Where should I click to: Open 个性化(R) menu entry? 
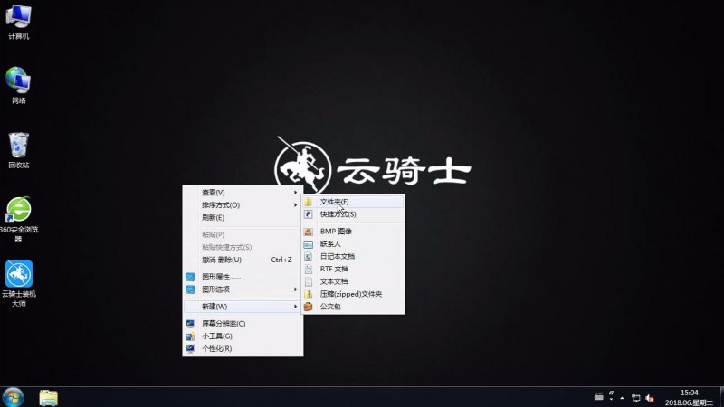coord(243,348)
